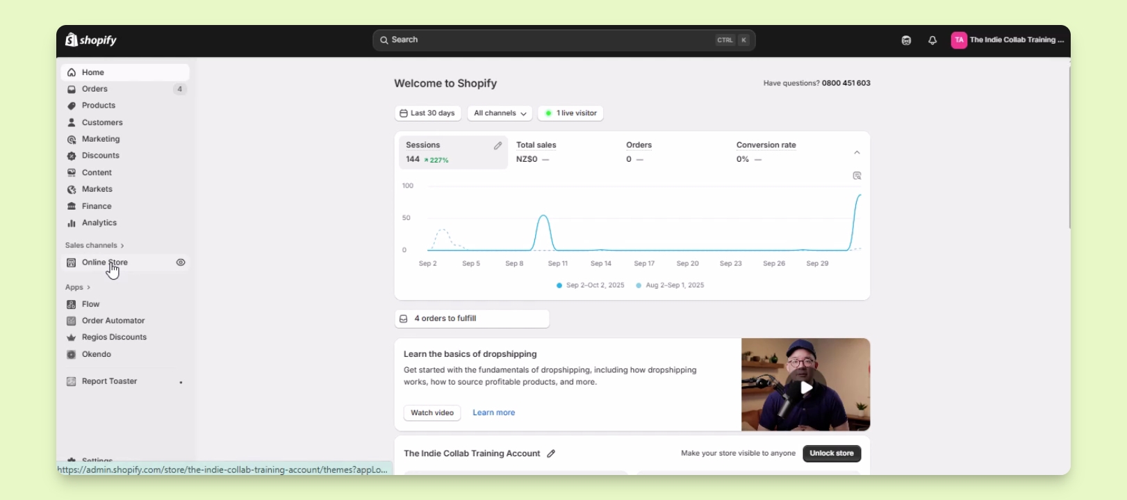Viewport: 1127px width, 500px height.
Task: Click the Sep 2–Oct 2, 2025 legend
Action: tap(591, 285)
